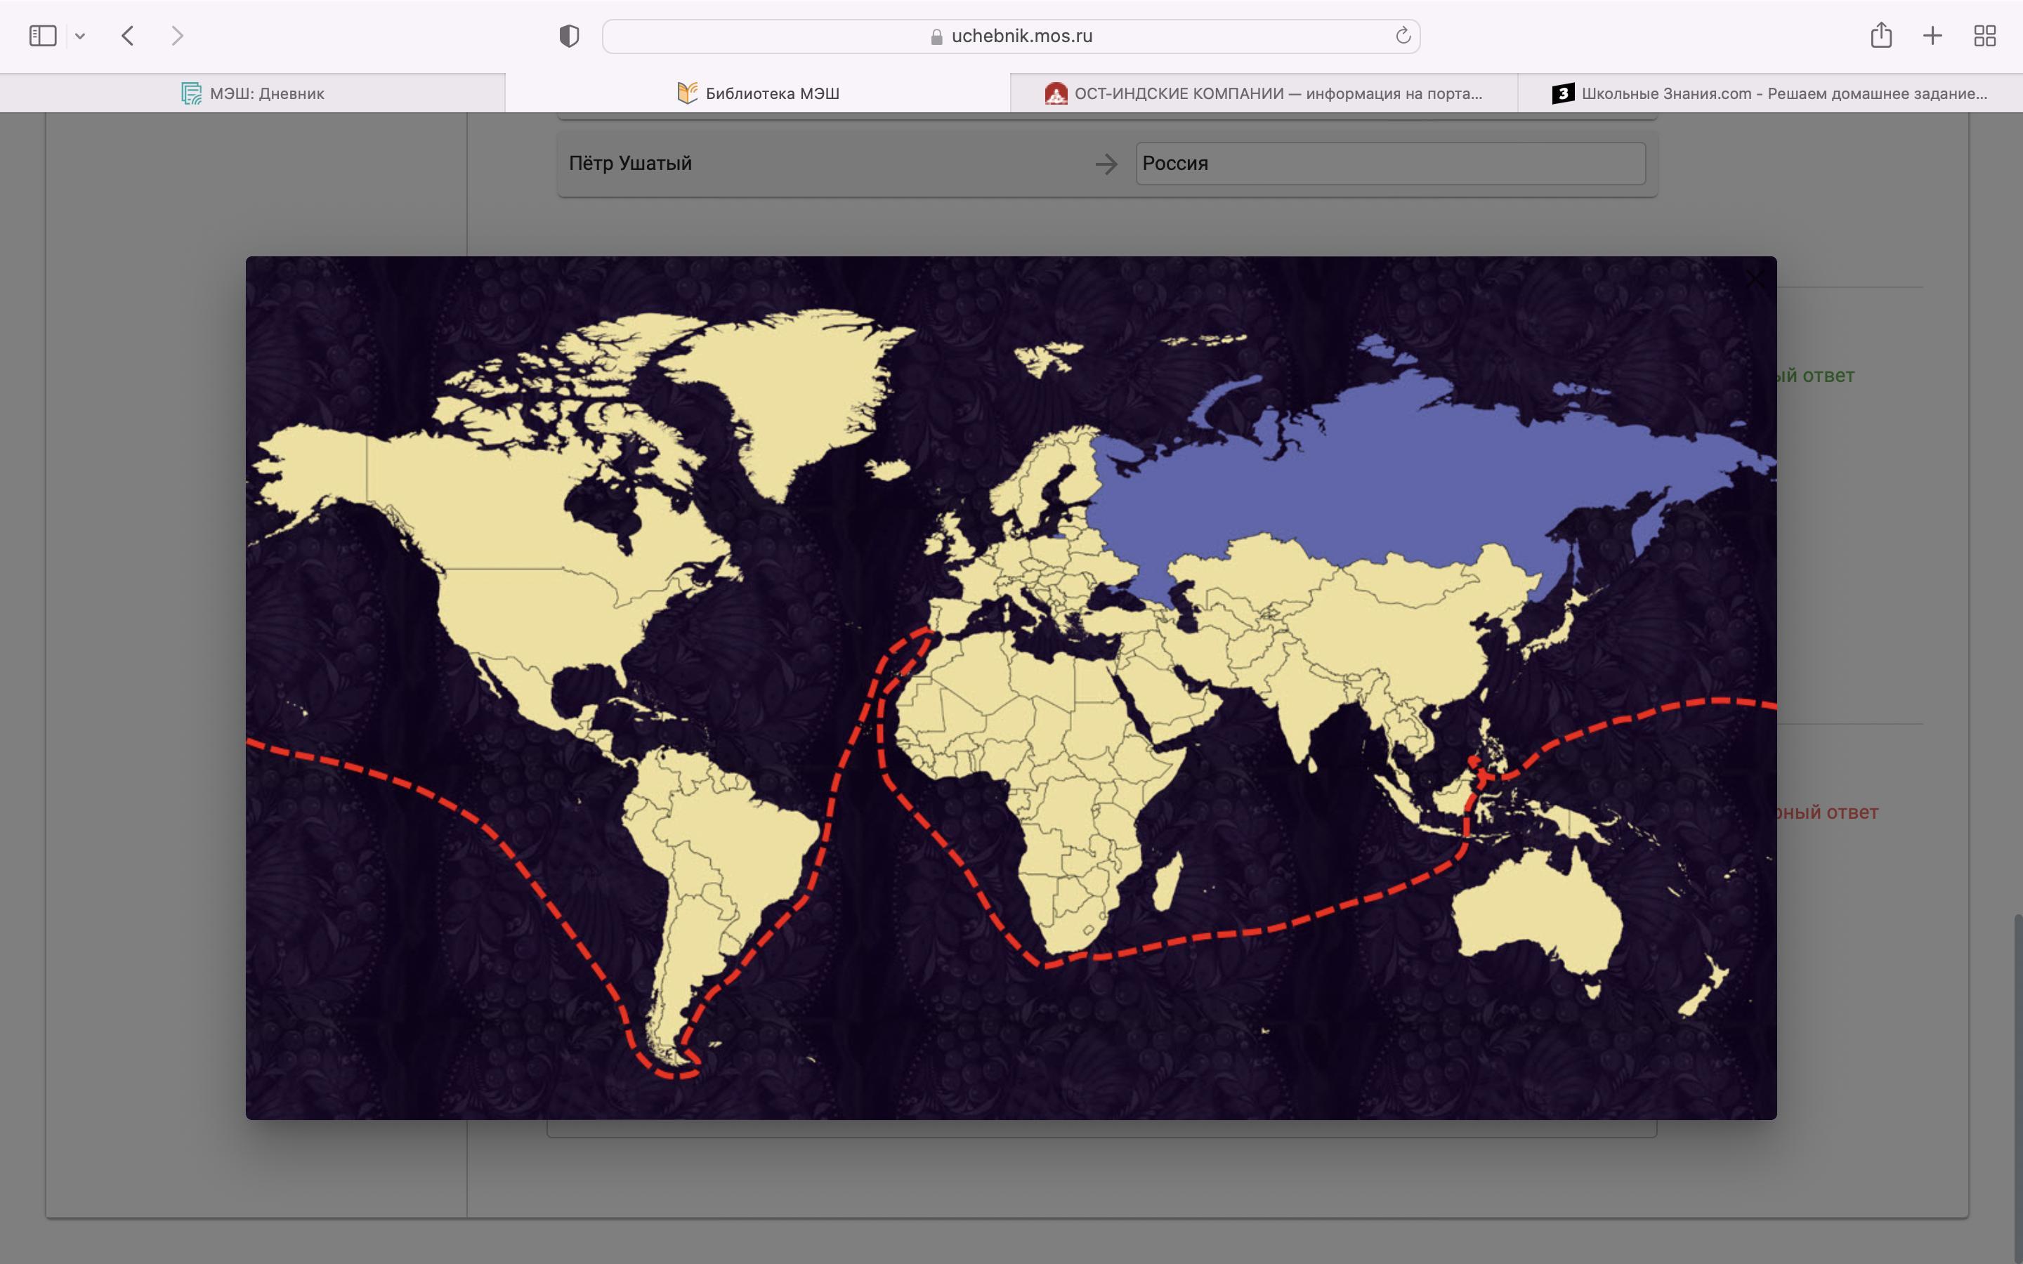The image size is (2023, 1264).
Task: Open a new tab with plus
Action: point(1932,36)
